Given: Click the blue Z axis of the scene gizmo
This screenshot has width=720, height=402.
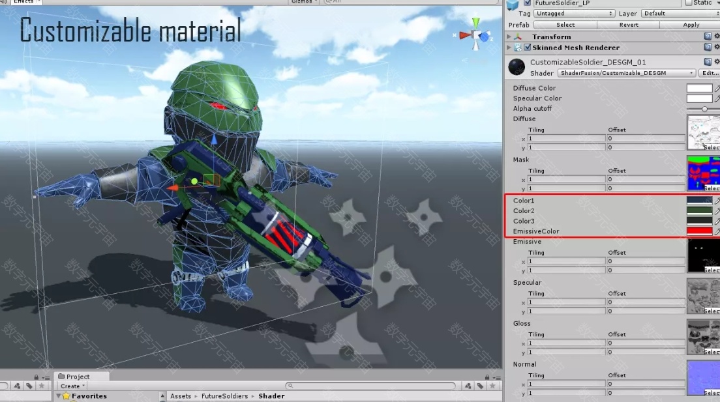Looking at the screenshot, I should coord(485,37).
